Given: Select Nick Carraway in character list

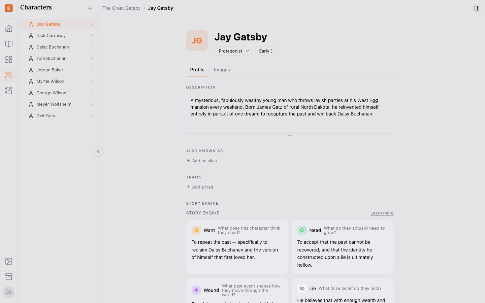Looking at the screenshot, I should [x=58, y=36].
